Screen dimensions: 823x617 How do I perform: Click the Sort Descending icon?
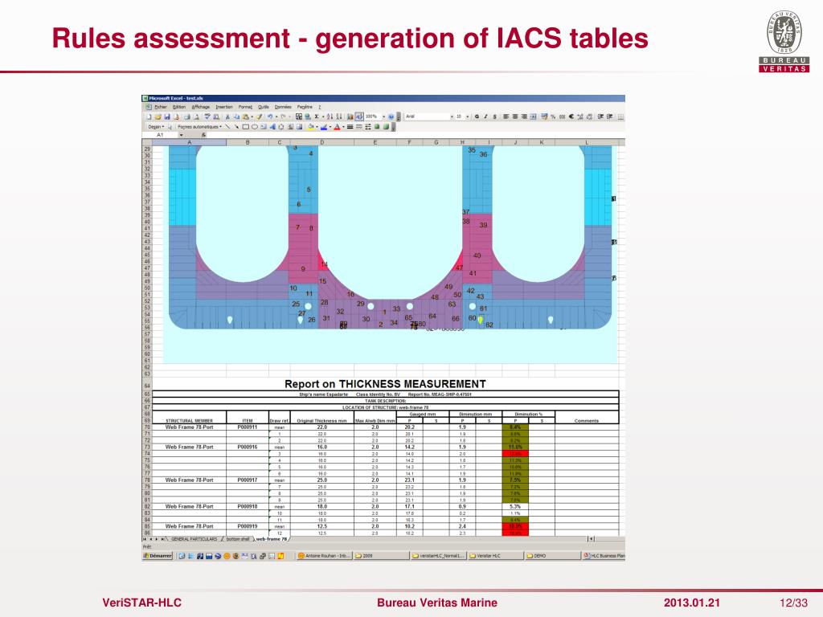(x=339, y=116)
